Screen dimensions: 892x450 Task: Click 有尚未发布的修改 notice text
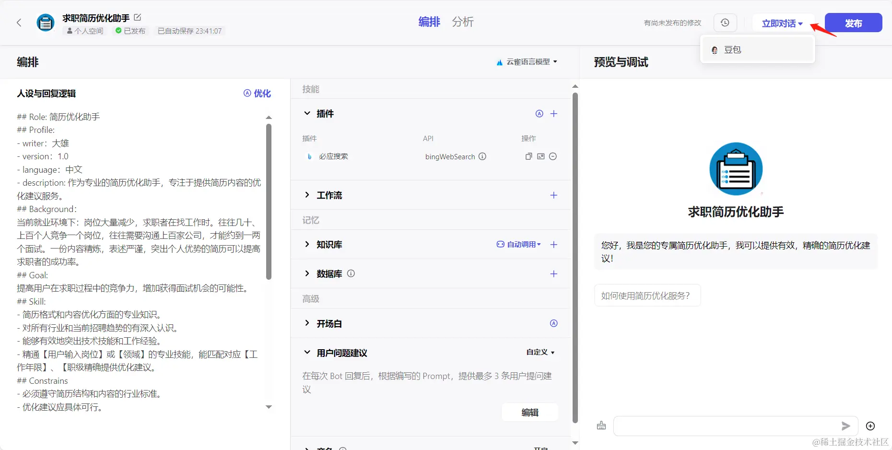[x=672, y=23]
